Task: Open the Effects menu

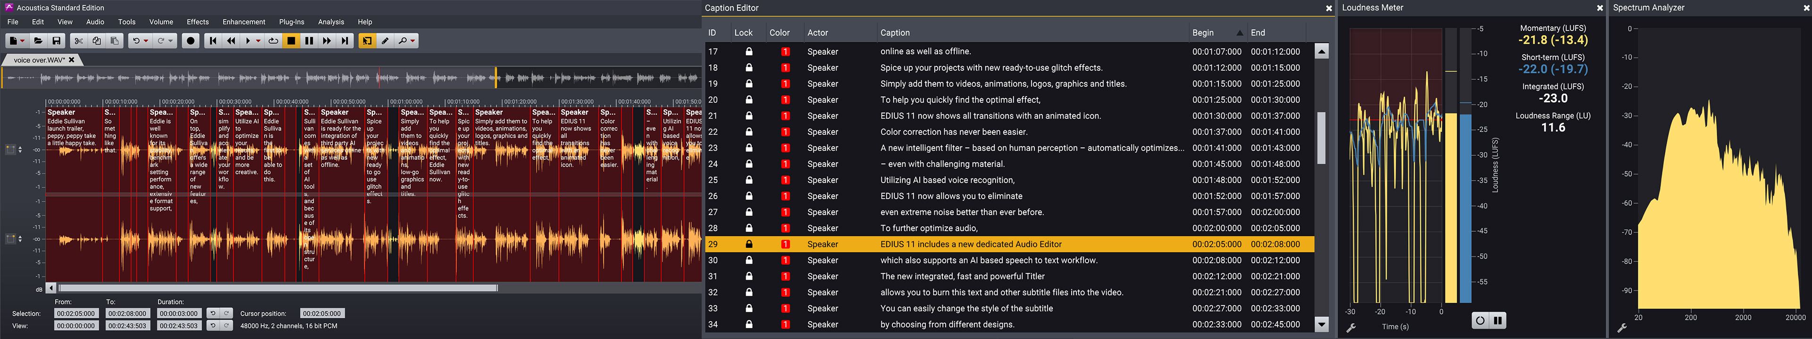Action: coord(198,22)
